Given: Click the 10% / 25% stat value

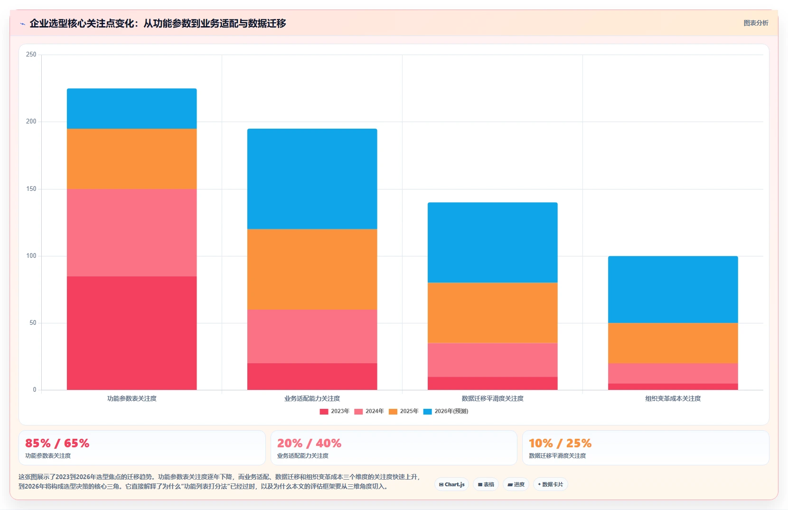Looking at the screenshot, I should coord(560,444).
